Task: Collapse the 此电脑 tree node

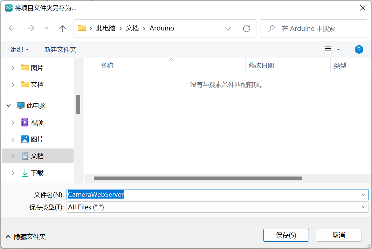Action: [x=8, y=106]
